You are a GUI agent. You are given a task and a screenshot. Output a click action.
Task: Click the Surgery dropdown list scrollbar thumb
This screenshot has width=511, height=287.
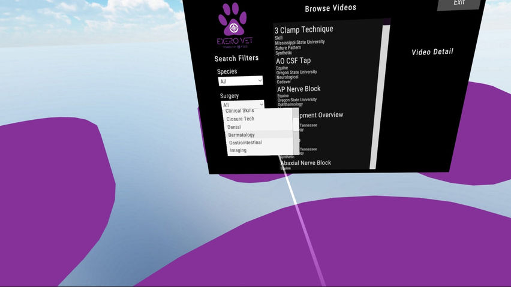point(296,124)
